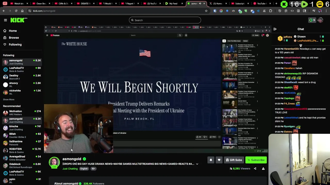This screenshot has height=185, width=330.
Task: Click the Diceon gifter entry
Action: (308, 37)
